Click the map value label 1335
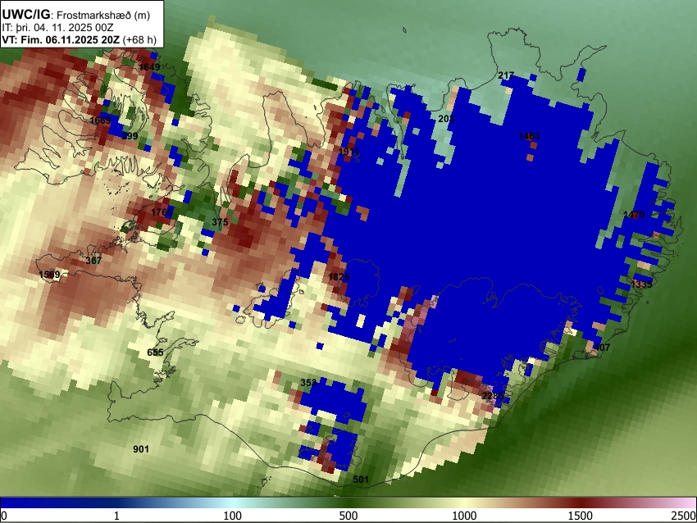Image resolution: width=697 pixels, height=523 pixels. click(641, 284)
